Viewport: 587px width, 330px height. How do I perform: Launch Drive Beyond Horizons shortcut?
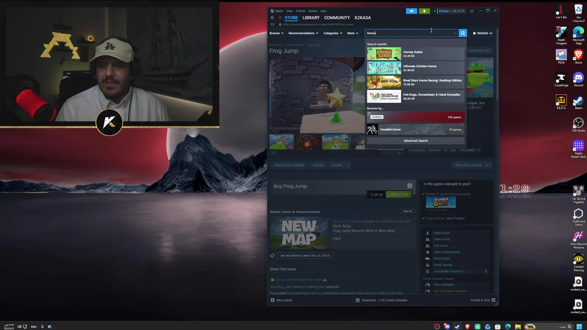pos(578,240)
